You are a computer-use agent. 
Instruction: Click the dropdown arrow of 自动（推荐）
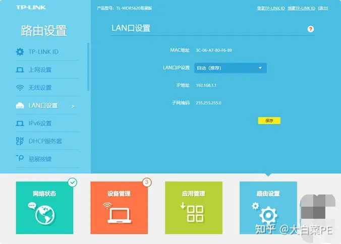coord(260,68)
